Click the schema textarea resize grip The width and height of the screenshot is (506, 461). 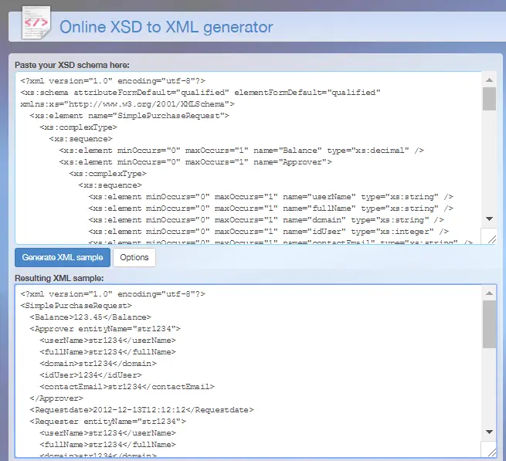pos(491,239)
